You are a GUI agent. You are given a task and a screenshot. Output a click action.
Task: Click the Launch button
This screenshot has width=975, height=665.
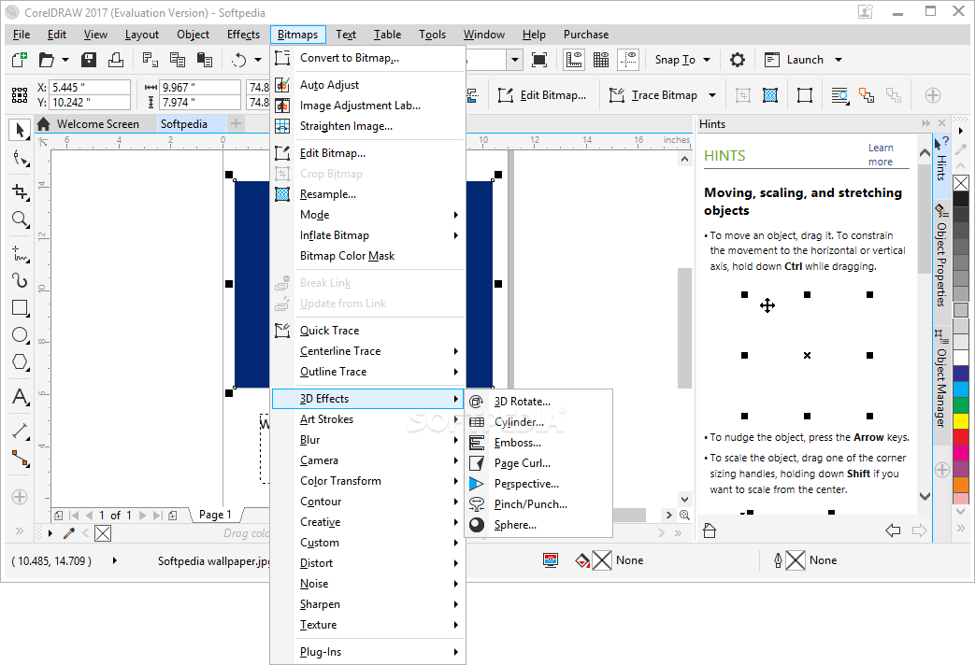[x=794, y=60]
